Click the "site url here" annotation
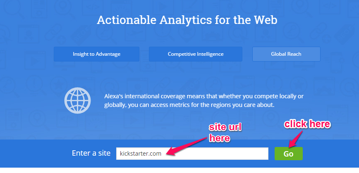This screenshot has height=173, width=359. (x=225, y=132)
